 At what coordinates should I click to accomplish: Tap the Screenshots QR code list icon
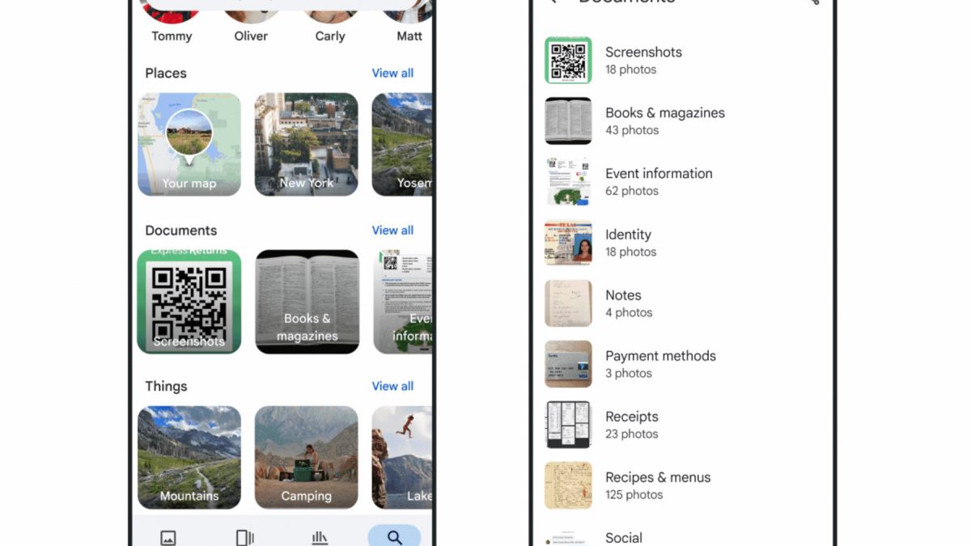coord(568,60)
